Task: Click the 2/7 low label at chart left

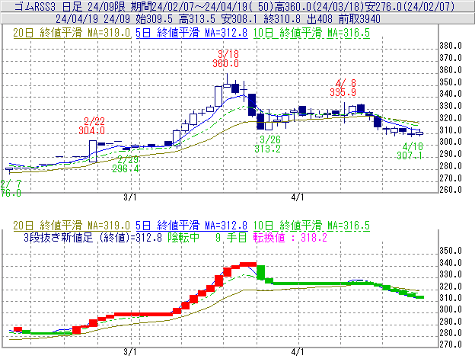Action: coord(11,188)
